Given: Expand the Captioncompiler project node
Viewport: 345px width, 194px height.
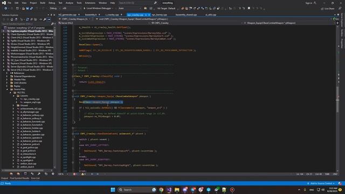Looking at the screenshot, I should point(4,31).
